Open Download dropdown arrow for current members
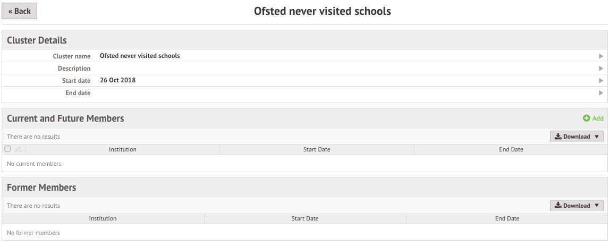 (x=597, y=137)
